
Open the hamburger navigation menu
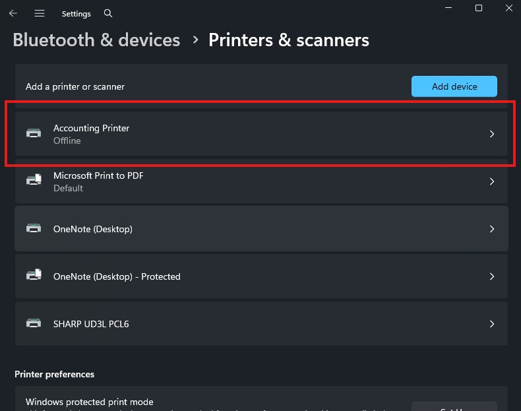pos(40,13)
